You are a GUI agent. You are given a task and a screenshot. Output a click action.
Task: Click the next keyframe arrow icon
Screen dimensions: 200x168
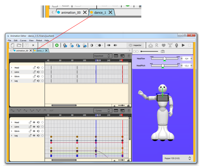point(115,45)
